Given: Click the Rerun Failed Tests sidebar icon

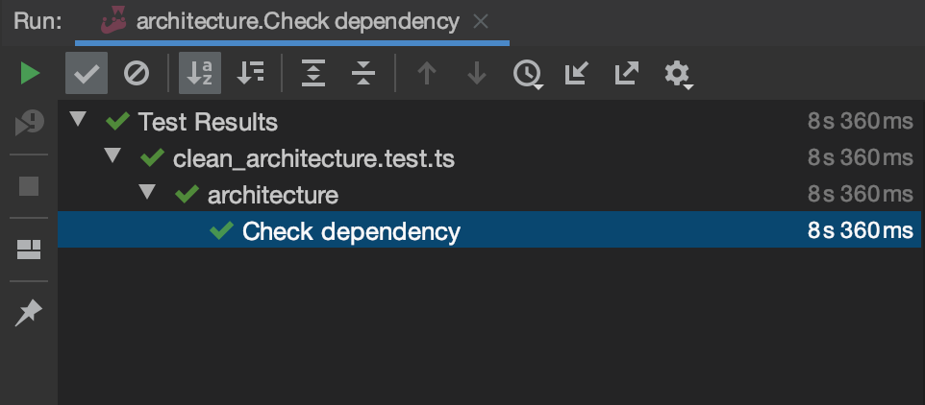Looking at the screenshot, I should pos(30,124).
